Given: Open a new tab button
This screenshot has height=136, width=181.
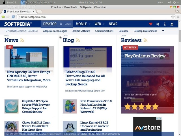Looking at the screenshot, I should (x=39, y=11).
